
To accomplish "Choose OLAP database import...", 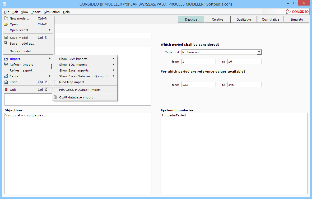I will pos(85,97).
